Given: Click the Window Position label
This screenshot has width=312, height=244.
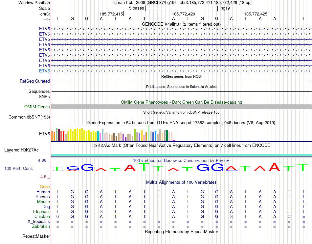Looking at the screenshot, I should [x=34, y=3].
